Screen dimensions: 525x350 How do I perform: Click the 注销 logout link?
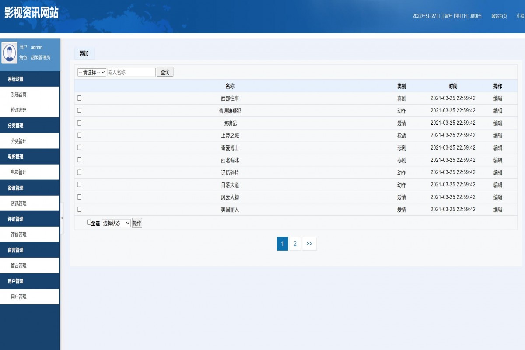[520, 16]
